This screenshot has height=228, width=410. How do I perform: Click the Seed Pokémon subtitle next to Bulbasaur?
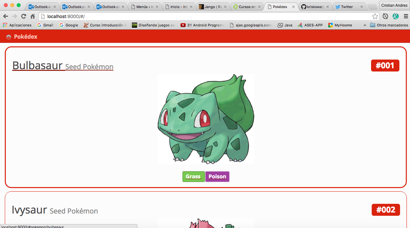point(89,67)
